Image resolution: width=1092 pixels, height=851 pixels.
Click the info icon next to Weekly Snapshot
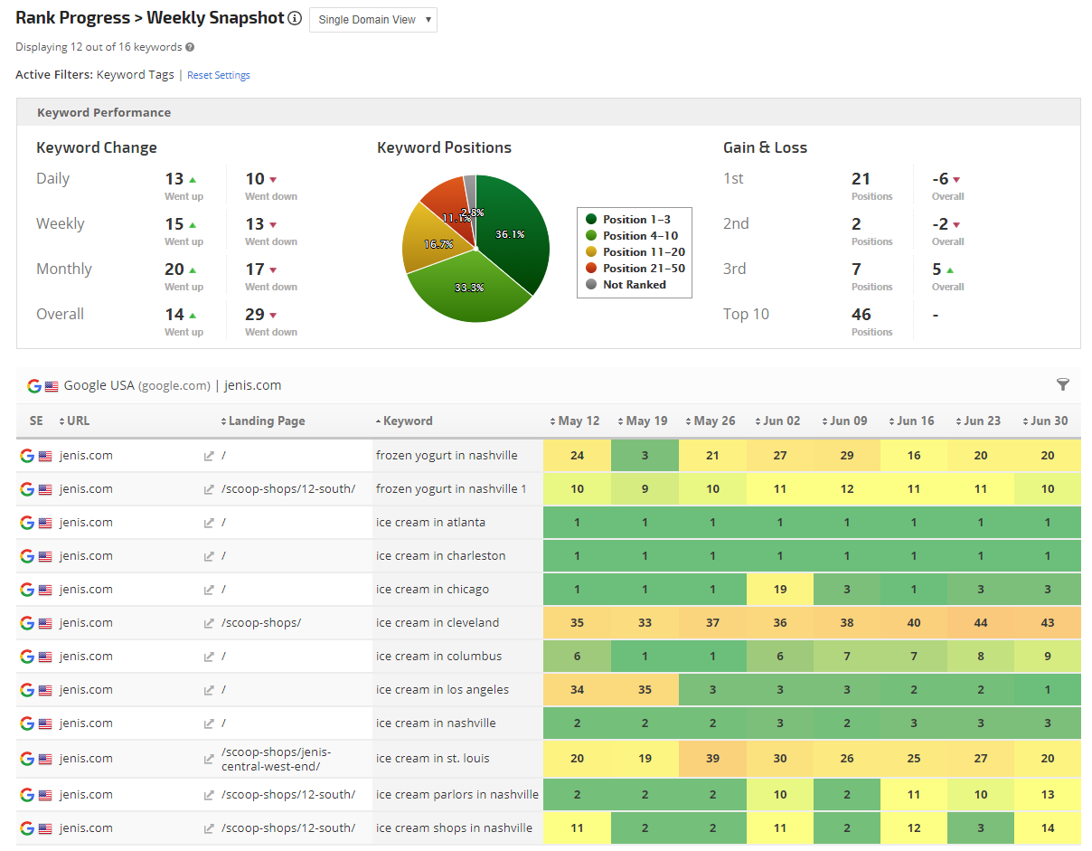tap(295, 19)
